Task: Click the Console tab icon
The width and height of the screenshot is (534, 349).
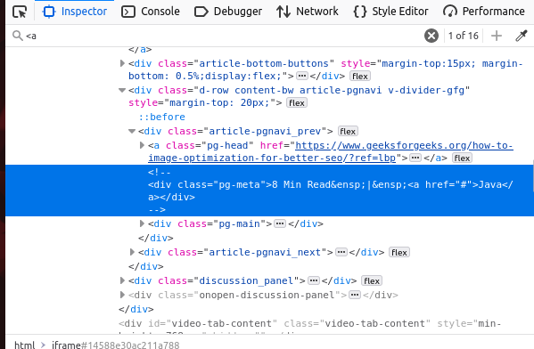Action: [128, 12]
